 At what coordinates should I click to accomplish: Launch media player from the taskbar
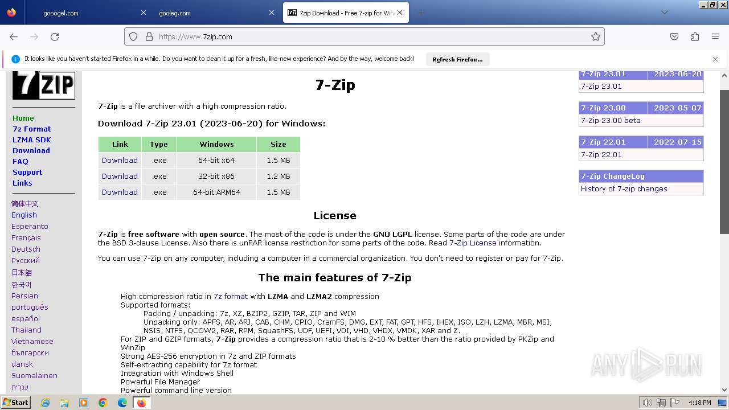pyautogui.click(x=84, y=403)
